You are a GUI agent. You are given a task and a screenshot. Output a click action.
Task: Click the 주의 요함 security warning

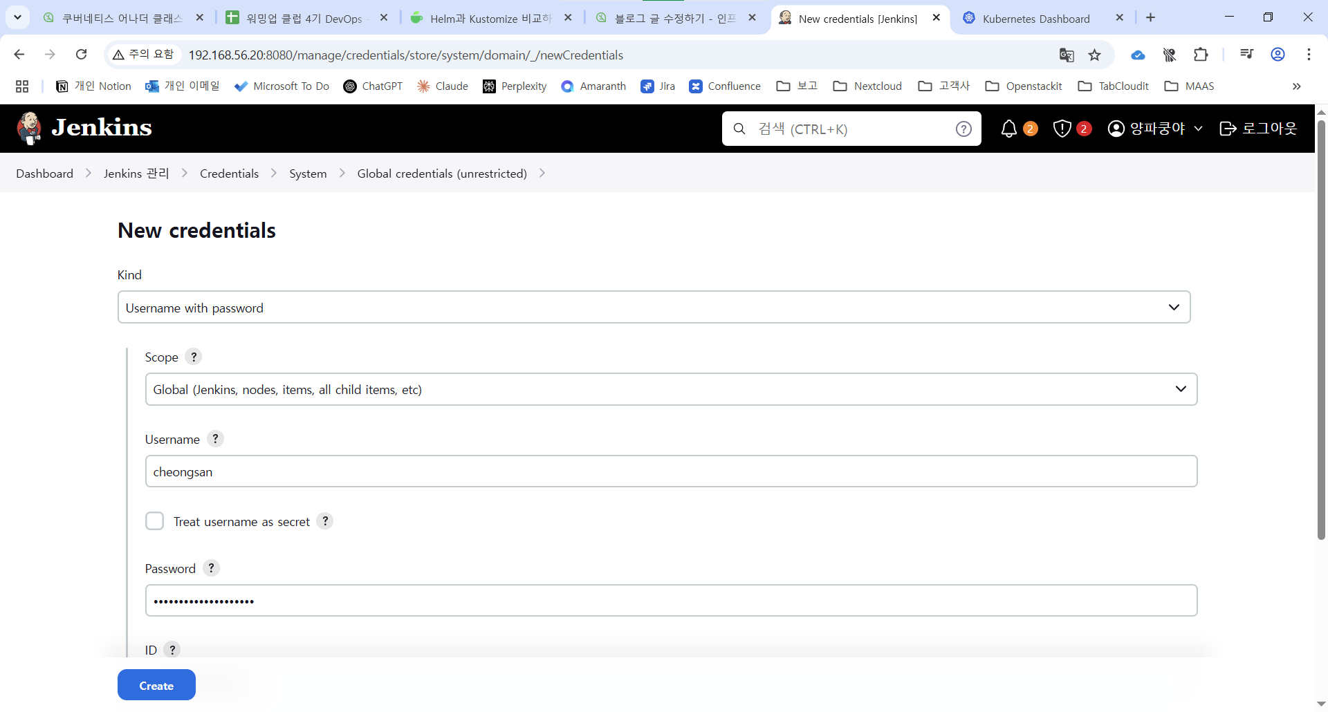(x=143, y=55)
